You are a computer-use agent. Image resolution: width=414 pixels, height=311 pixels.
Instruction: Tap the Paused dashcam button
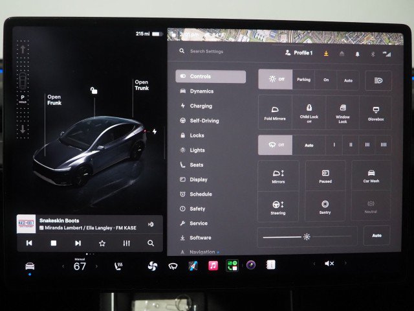pyautogui.click(x=325, y=176)
